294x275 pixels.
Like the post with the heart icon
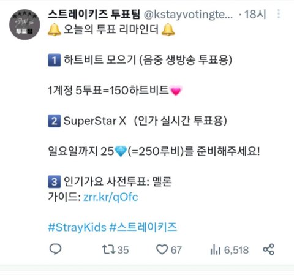click(162, 249)
